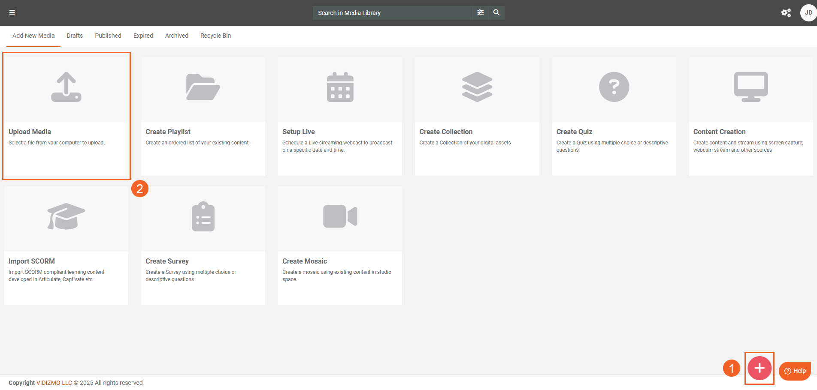Follow the VIDIZMO LLC footer link

tap(54, 383)
